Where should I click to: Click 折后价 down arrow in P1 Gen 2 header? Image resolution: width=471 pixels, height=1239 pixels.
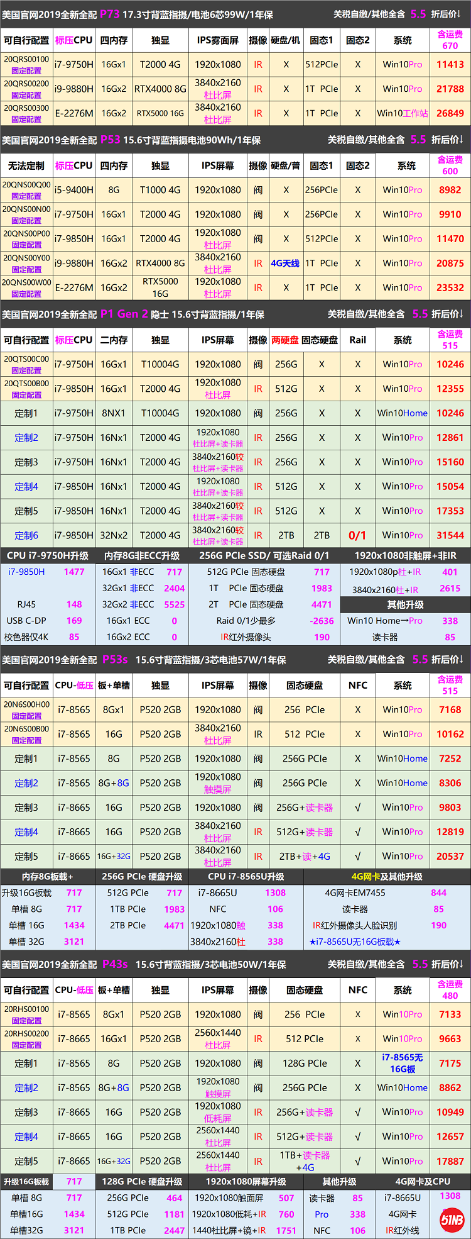tap(460, 314)
